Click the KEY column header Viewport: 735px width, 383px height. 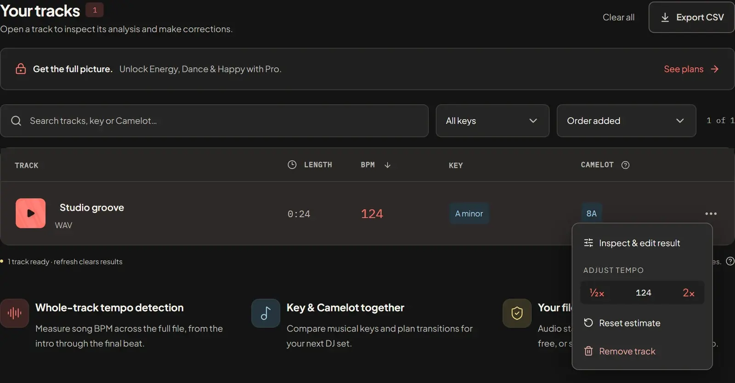click(456, 165)
